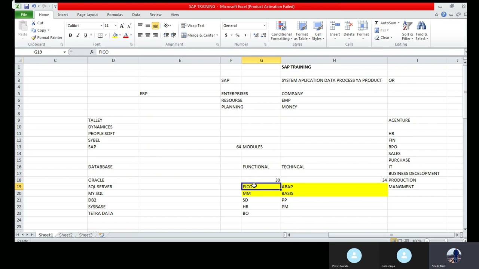
Task: Center text horizontally in cell
Action: 147,35
